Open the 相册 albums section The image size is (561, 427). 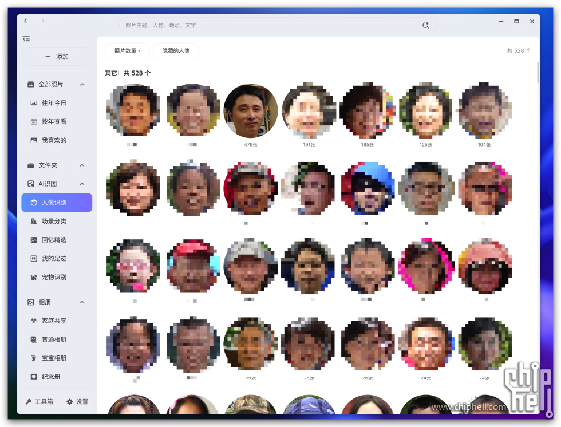45,302
